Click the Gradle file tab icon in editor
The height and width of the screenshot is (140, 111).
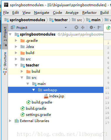(108, 28)
